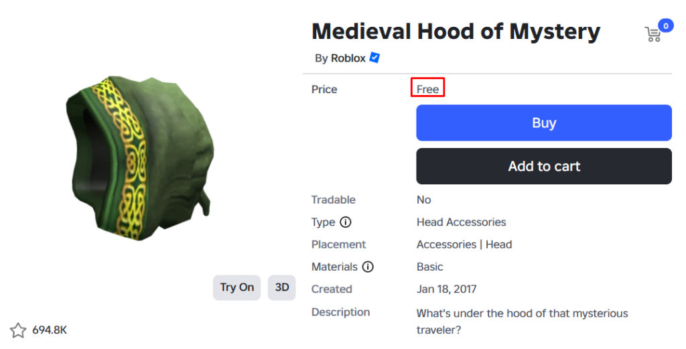Click the Free price value
This screenshot has height=349, width=686.
427,89
